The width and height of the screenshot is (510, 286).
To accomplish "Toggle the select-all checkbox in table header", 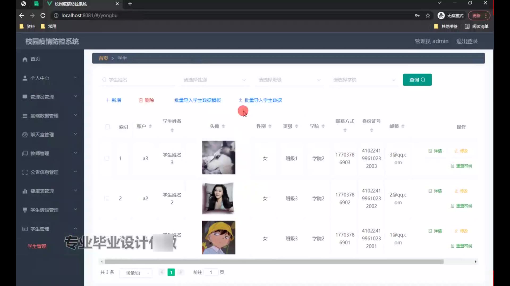I will click(x=107, y=127).
